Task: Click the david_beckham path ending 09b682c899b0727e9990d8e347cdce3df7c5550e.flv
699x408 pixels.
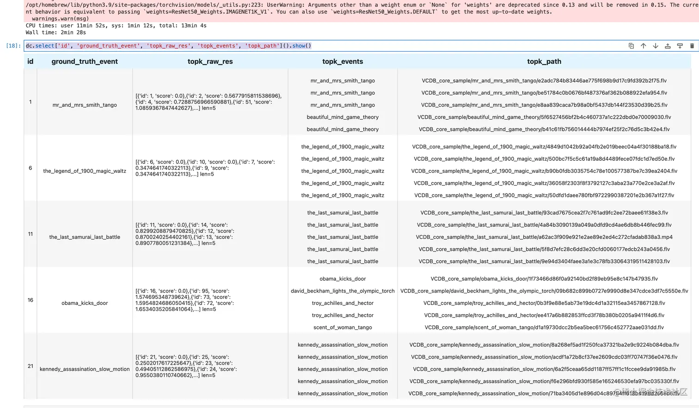Action: (544, 291)
